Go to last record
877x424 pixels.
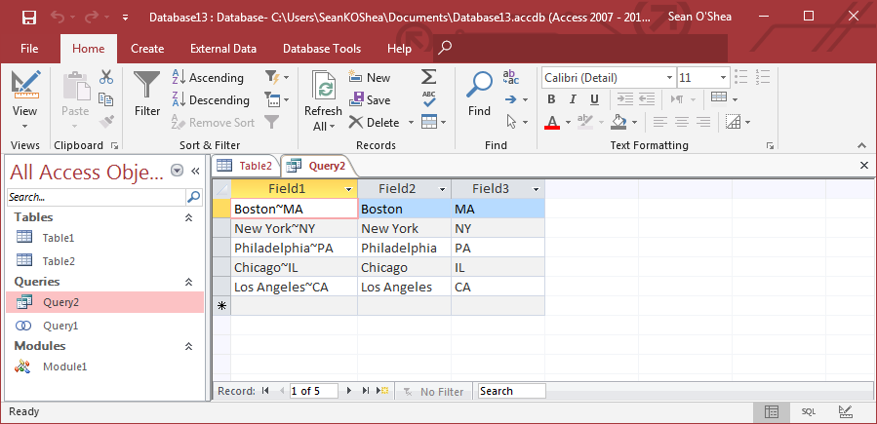click(366, 391)
